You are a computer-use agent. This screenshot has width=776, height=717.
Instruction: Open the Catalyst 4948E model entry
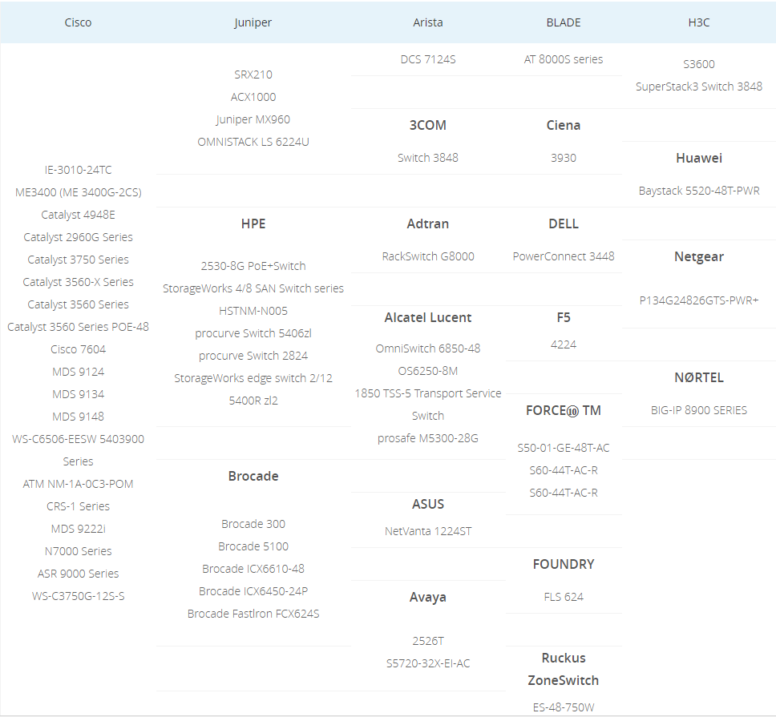click(78, 215)
